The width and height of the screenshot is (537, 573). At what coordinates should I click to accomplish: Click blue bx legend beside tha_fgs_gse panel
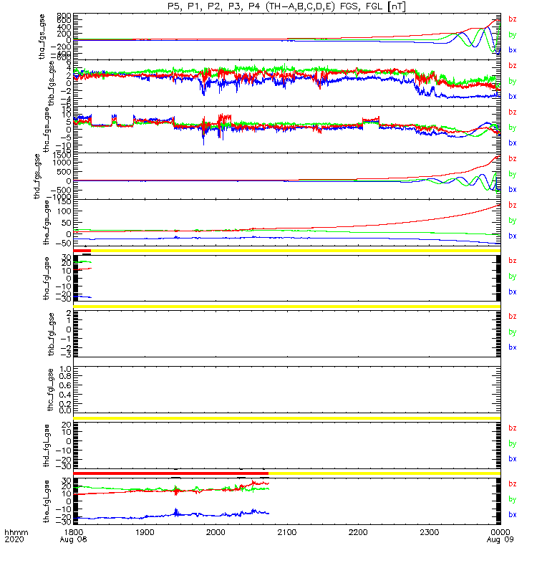tap(513, 50)
